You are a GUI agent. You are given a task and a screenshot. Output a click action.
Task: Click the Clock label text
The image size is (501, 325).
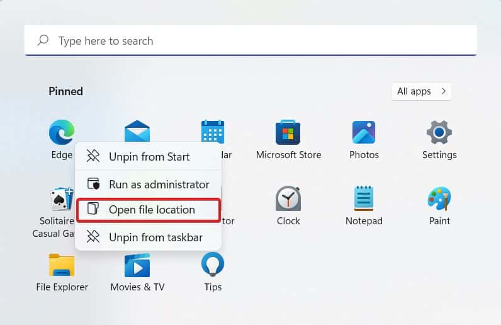tap(288, 221)
